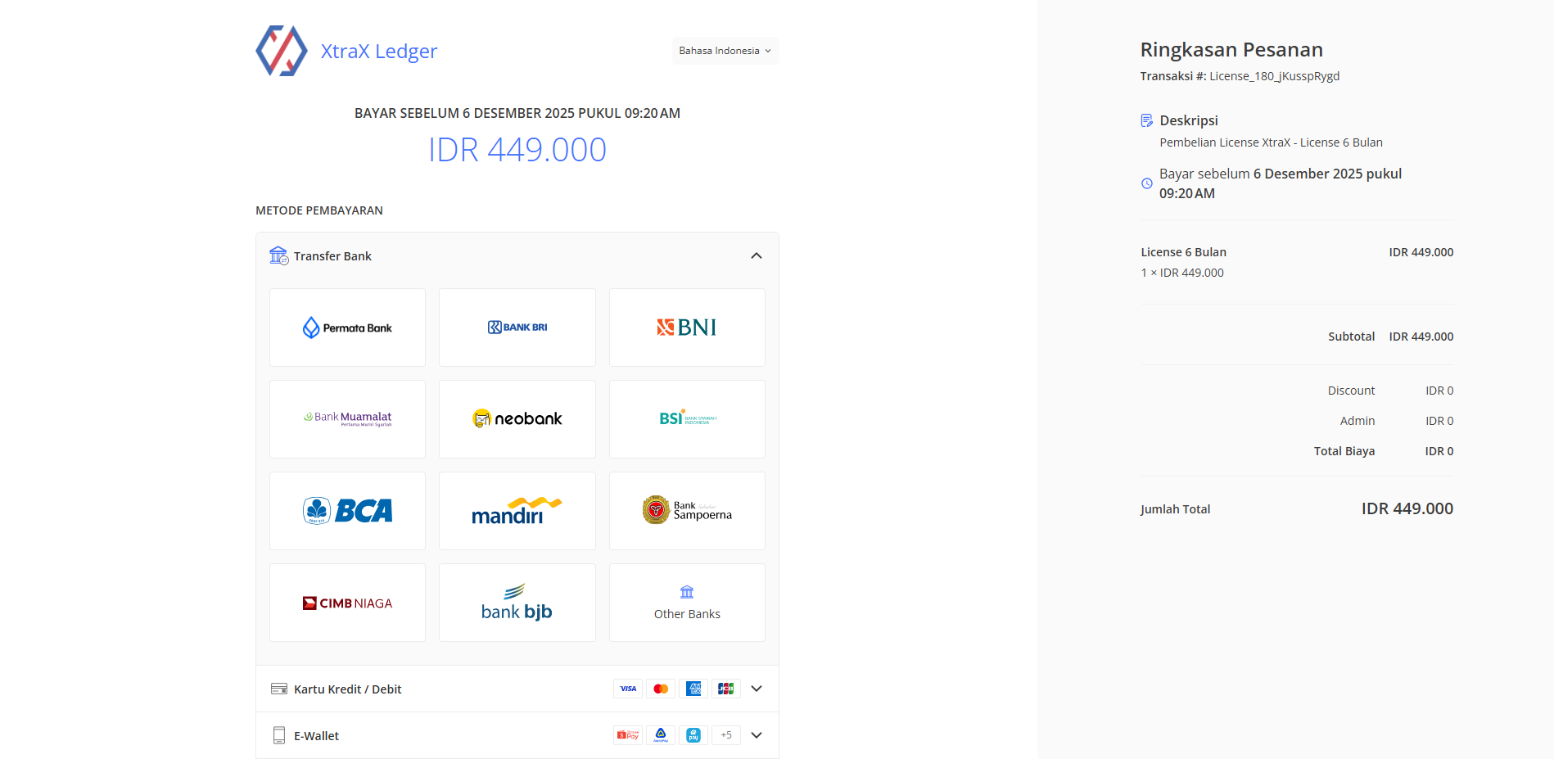The width and height of the screenshot is (1554, 759).
Task: Choose Bank BRI transfer option
Action: (x=517, y=328)
